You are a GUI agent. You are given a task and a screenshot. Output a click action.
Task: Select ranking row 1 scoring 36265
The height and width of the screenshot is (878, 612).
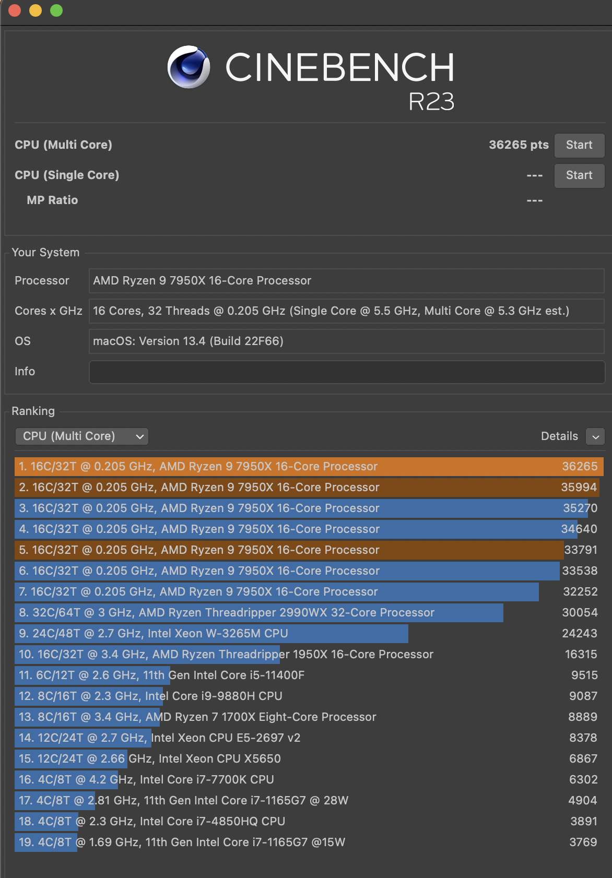click(x=309, y=467)
